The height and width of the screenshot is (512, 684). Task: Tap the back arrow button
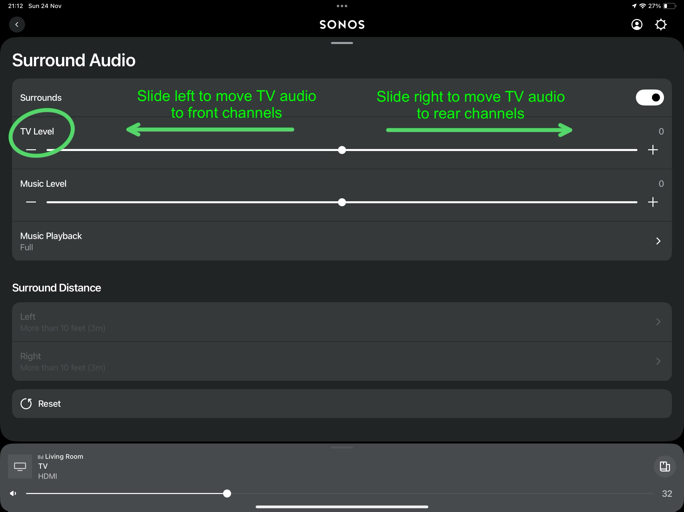17,24
